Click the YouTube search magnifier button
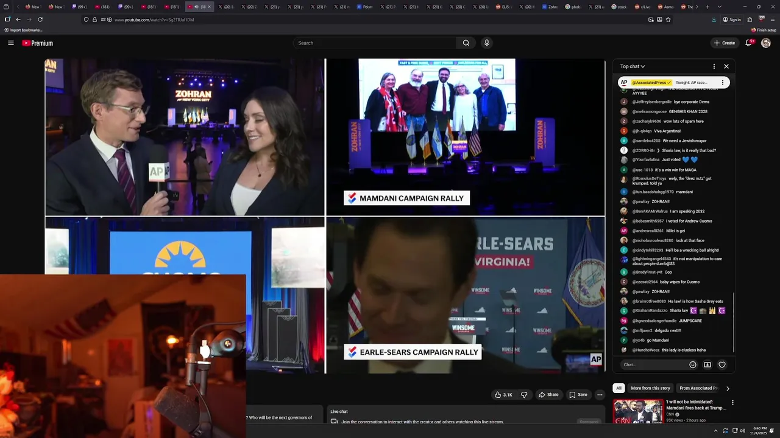 pos(466,43)
